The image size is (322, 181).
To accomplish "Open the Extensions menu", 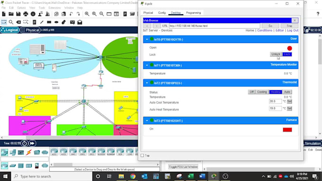I will pyautogui.click(x=54, y=8).
